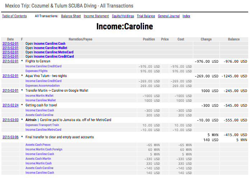
Task: Click Assets:Cash:Caroline posting with -140 USD
Action: 40,168
